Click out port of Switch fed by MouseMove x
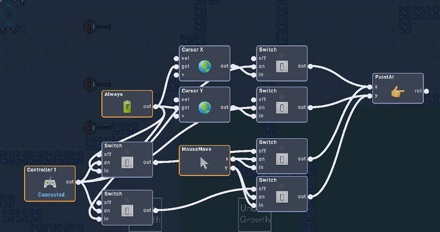The height and width of the screenshot is (232, 440). click(310, 159)
